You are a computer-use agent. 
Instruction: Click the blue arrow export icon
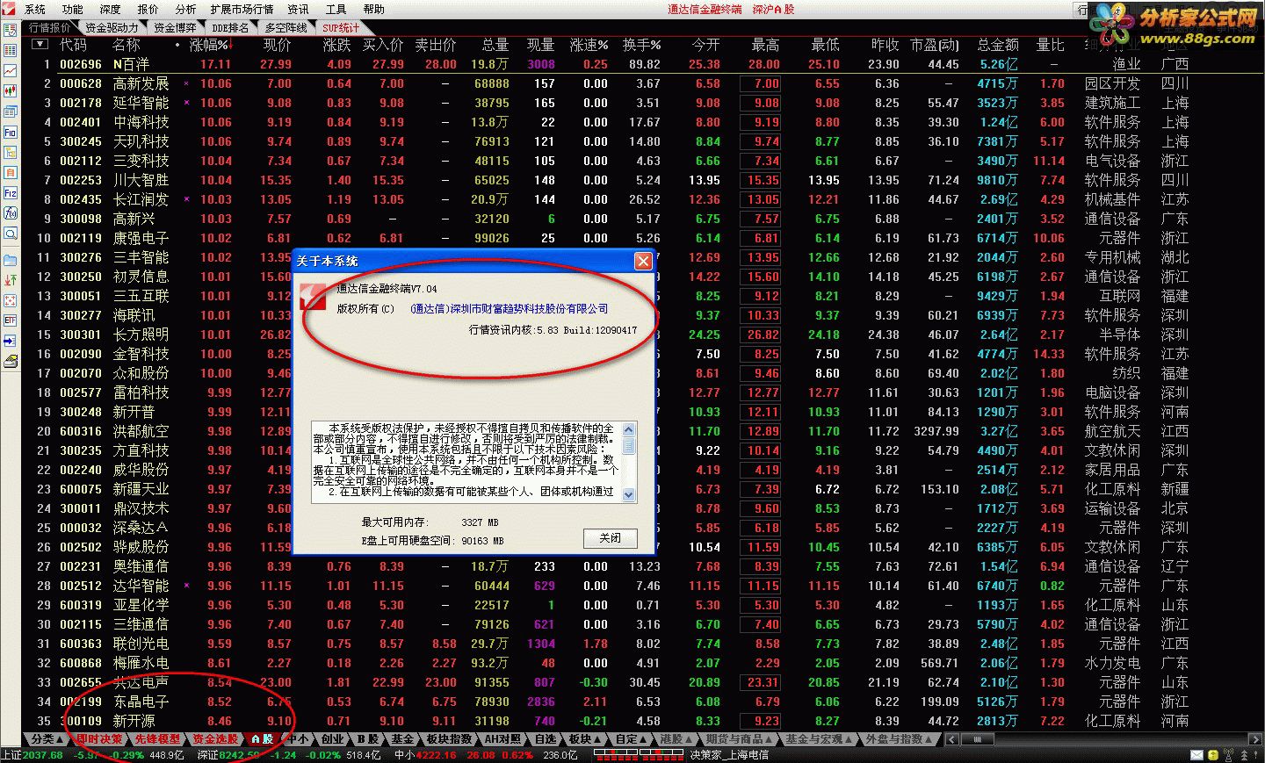(10, 341)
